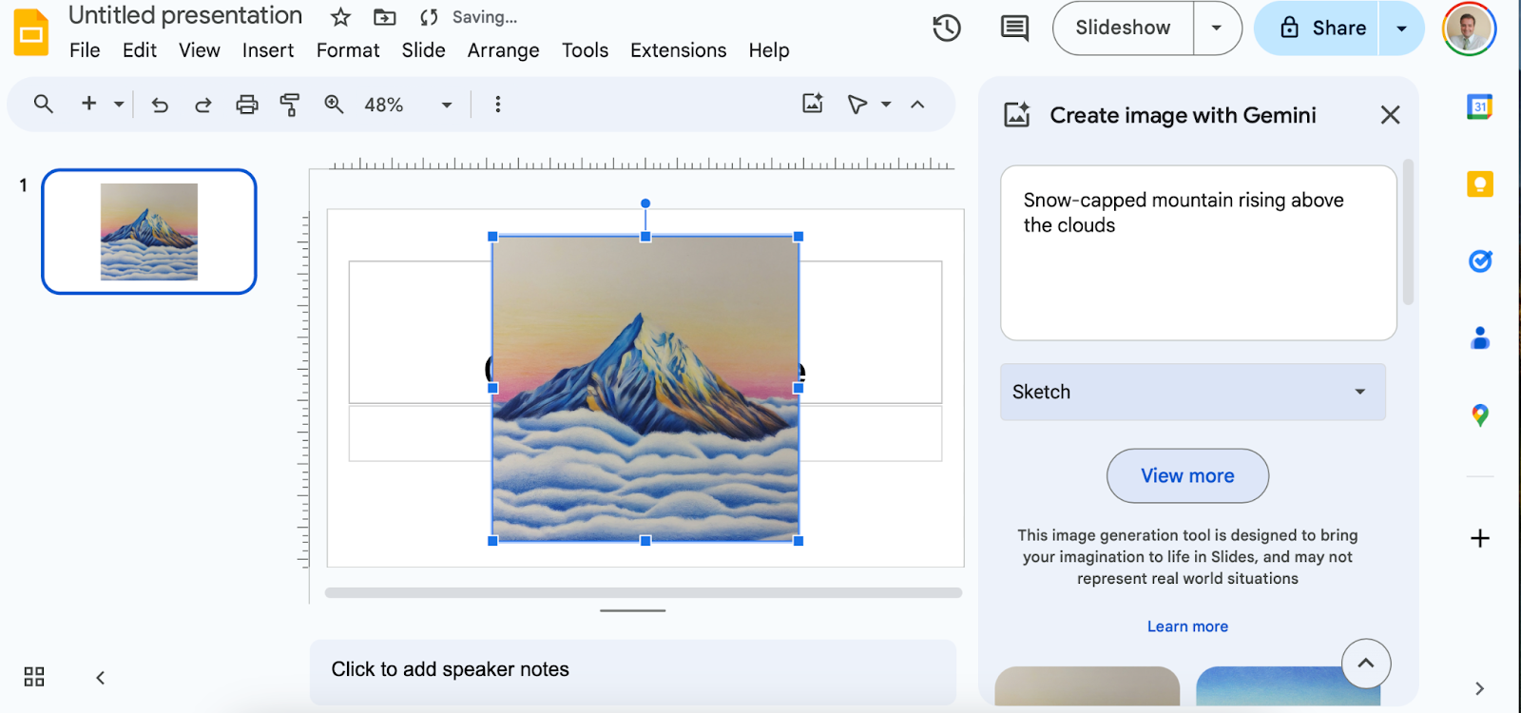The width and height of the screenshot is (1521, 713).
Task: Open version history clock icon
Action: (x=946, y=29)
